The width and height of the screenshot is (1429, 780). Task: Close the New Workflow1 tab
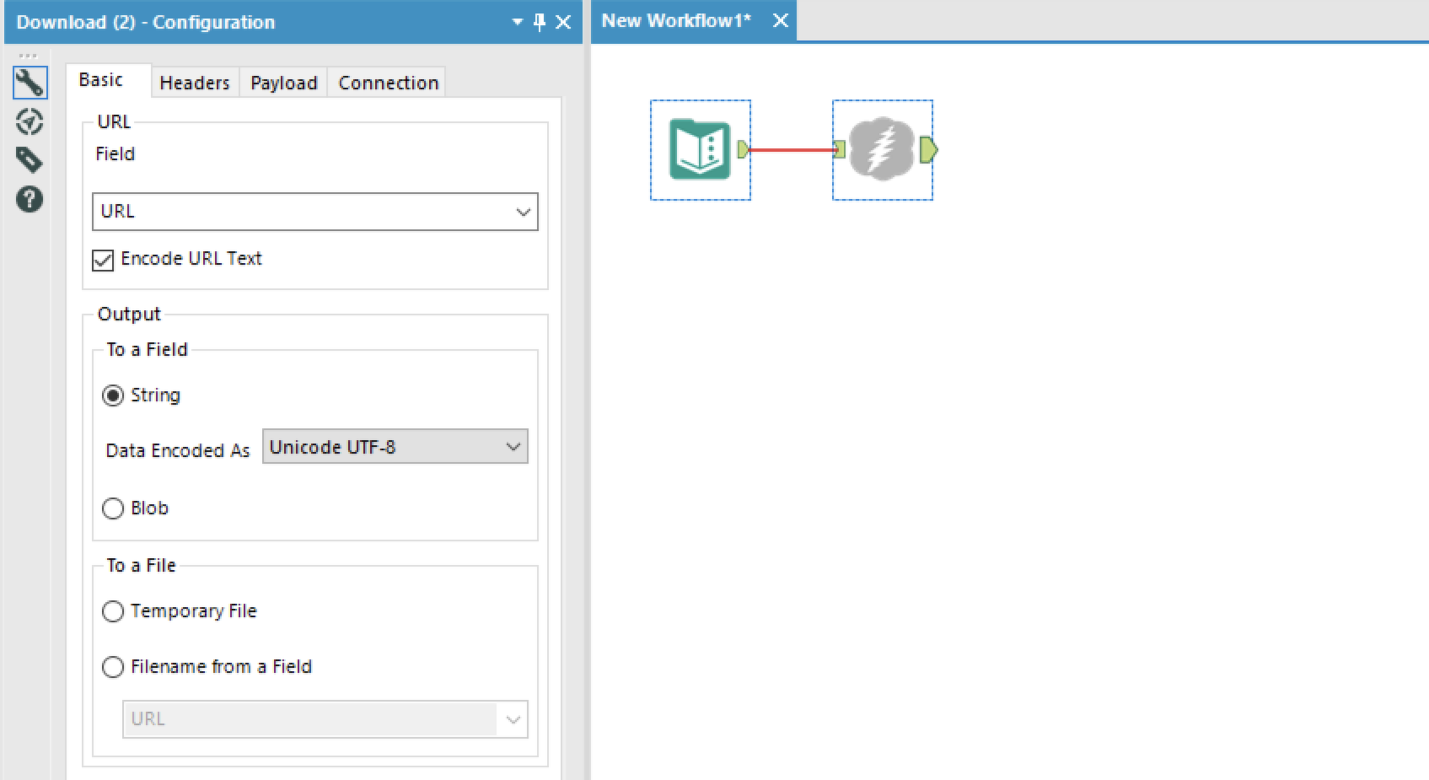click(x=781, y=21)
